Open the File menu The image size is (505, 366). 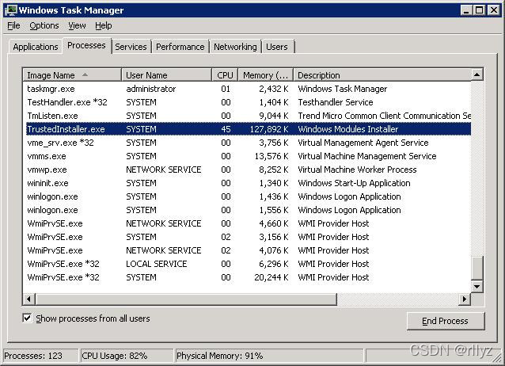tap(13, 25)
